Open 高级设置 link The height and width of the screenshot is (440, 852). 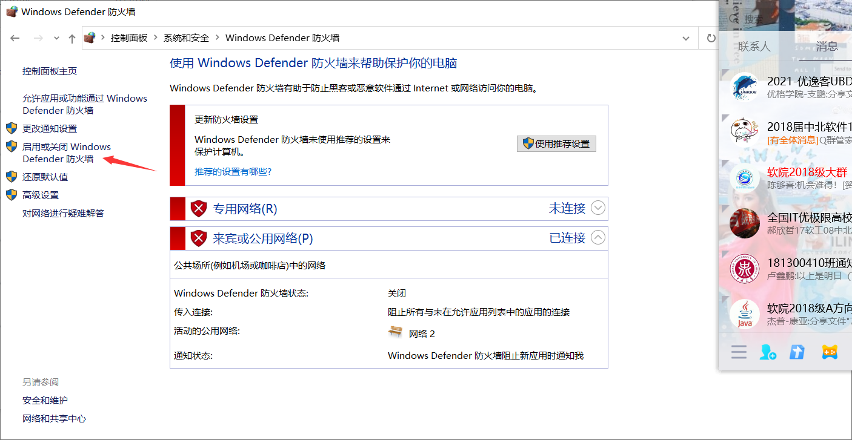tap(41, 195)
